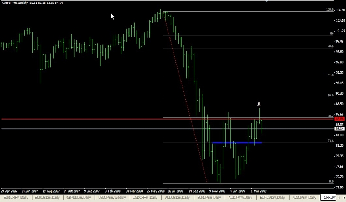This screenshot has width=346, height=202.
Task: Click the 1 Mar 2009 date label
Action: [x=259, y=191]
